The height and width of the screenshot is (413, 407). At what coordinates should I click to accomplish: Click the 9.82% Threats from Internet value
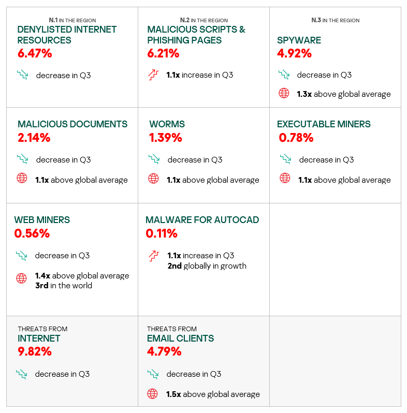click(x=35, y=351)
